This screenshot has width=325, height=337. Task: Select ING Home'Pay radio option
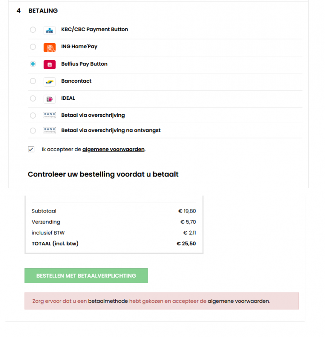coord(33,47)
